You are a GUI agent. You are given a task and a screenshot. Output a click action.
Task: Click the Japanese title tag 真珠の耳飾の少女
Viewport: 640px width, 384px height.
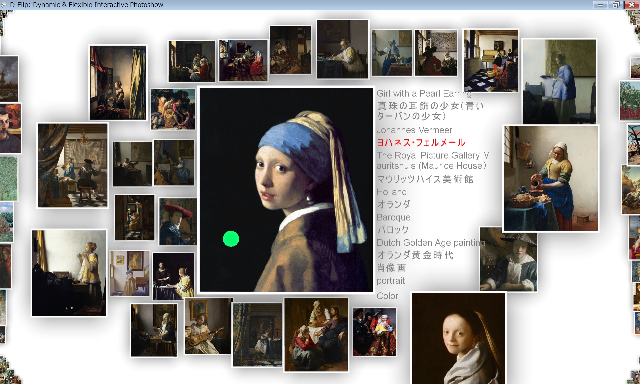point(430,111)
